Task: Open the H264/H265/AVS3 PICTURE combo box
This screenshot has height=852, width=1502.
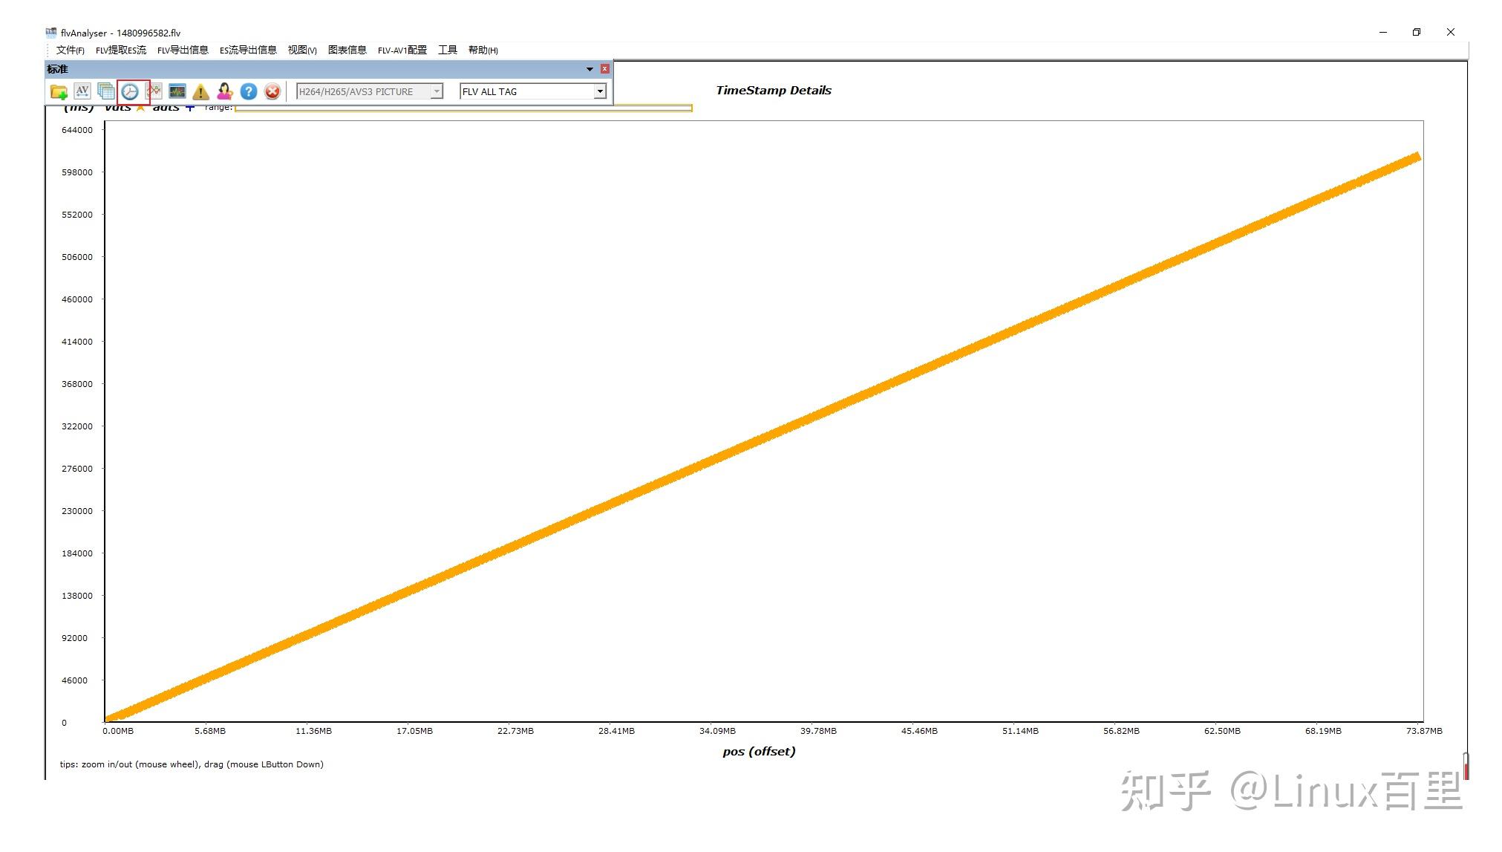Action: [x=370, y=91]
